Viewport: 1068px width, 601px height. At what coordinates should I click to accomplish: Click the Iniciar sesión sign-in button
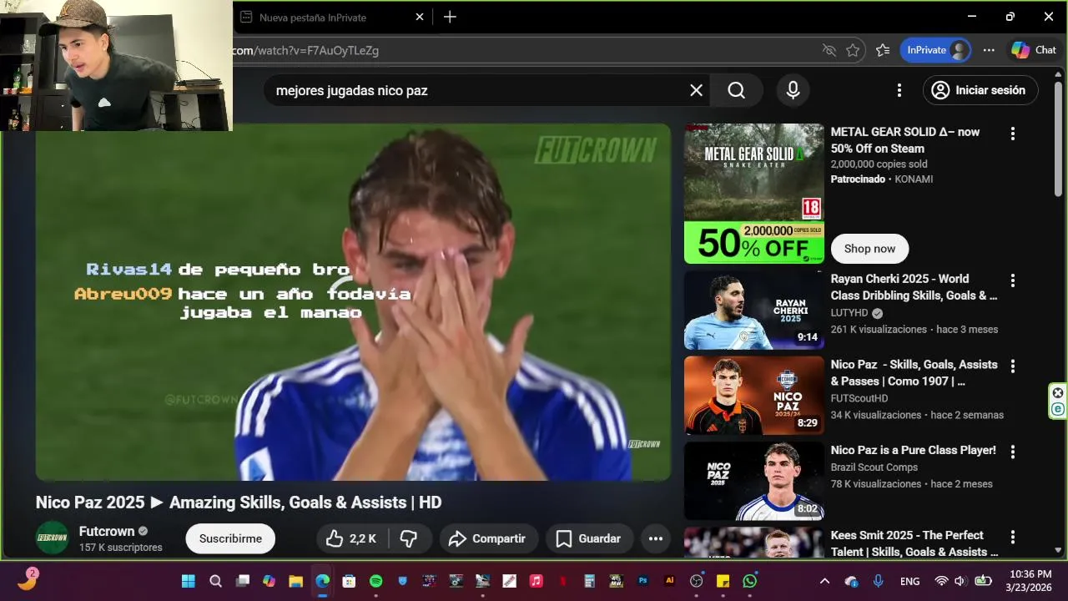click(x=980, y=90)
